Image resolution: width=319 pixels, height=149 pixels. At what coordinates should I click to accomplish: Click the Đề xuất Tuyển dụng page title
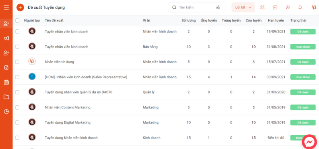[46, 8]
